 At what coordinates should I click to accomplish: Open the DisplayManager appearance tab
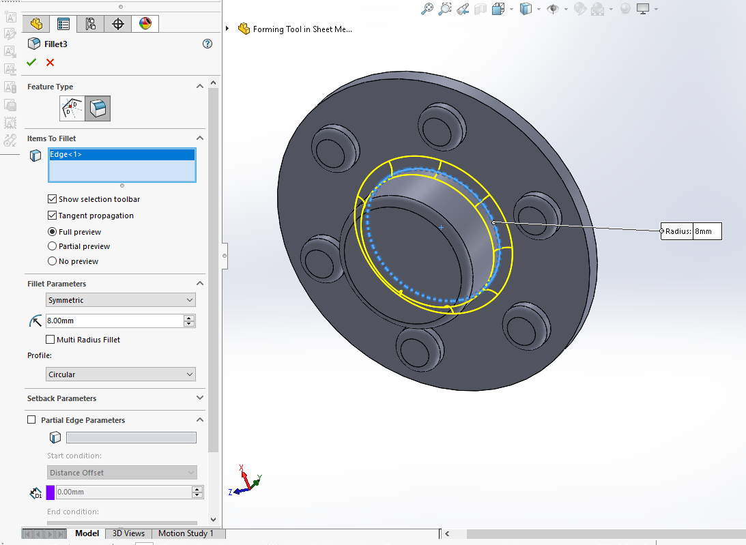[145, 24]
